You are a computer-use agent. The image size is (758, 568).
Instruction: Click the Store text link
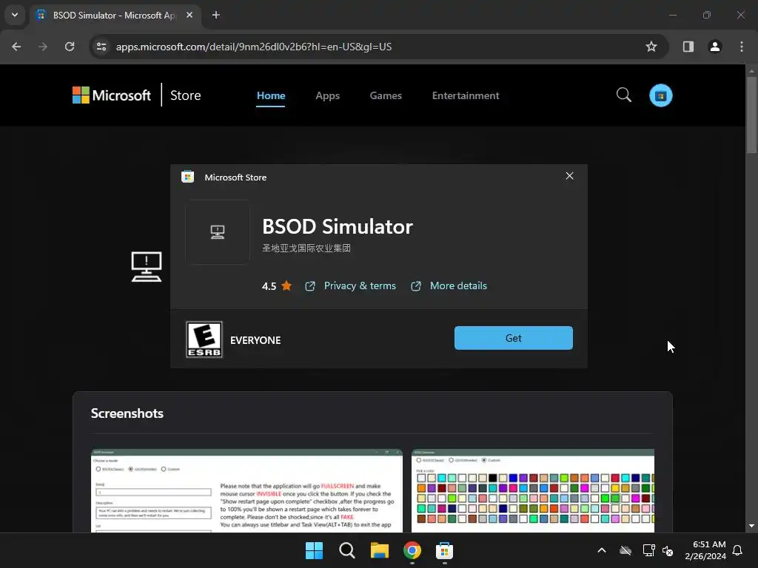(x=185, y=95)
